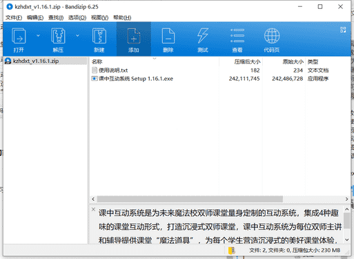Click the status bar text 文件: 2, 文件夹: 0
This screenshot has width=354, height=259.
(x=269, y=250)
